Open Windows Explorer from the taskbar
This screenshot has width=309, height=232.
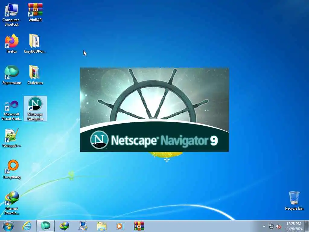(x=102, y=226)
